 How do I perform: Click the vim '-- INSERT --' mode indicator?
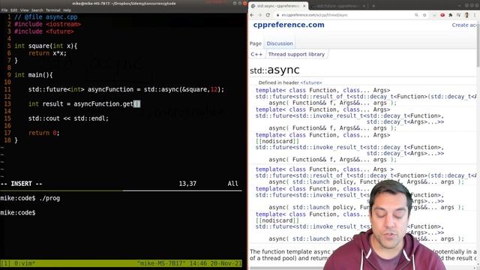[22, 184]
